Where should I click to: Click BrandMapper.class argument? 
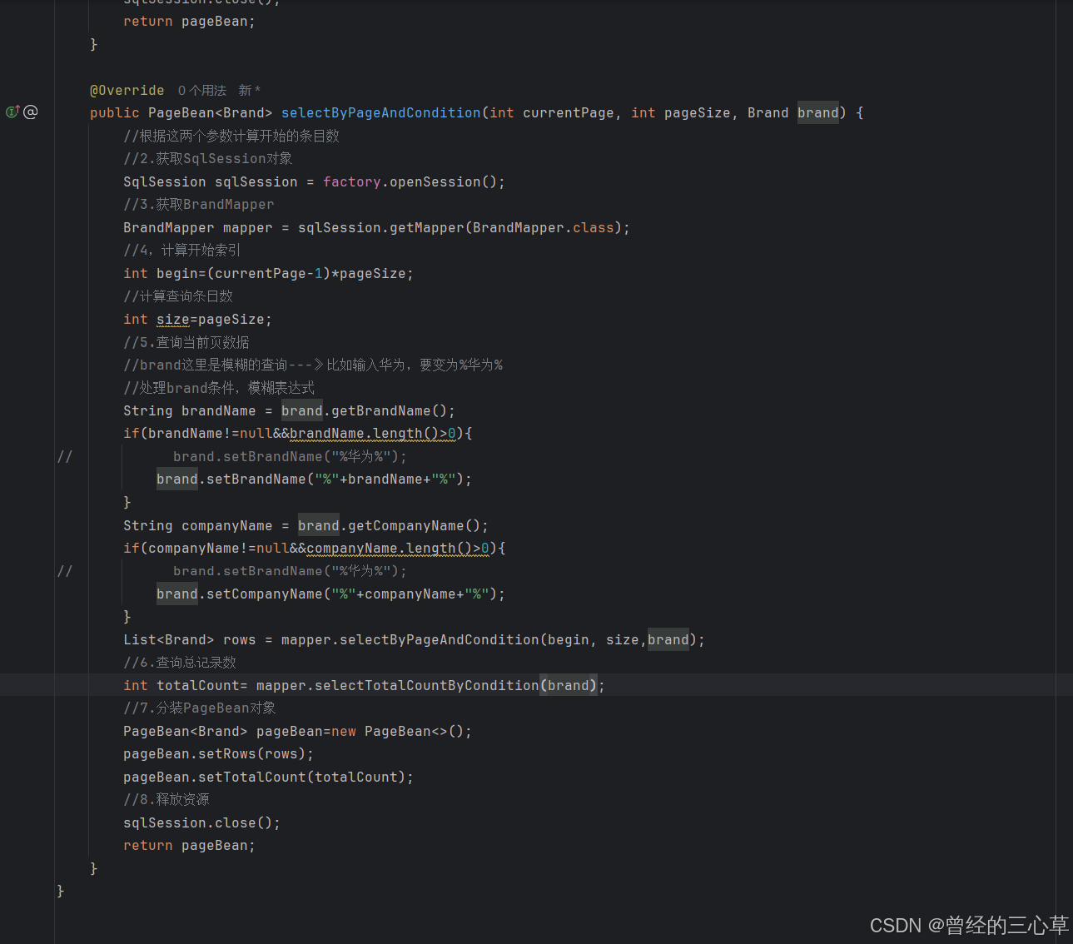click(544, 227)
